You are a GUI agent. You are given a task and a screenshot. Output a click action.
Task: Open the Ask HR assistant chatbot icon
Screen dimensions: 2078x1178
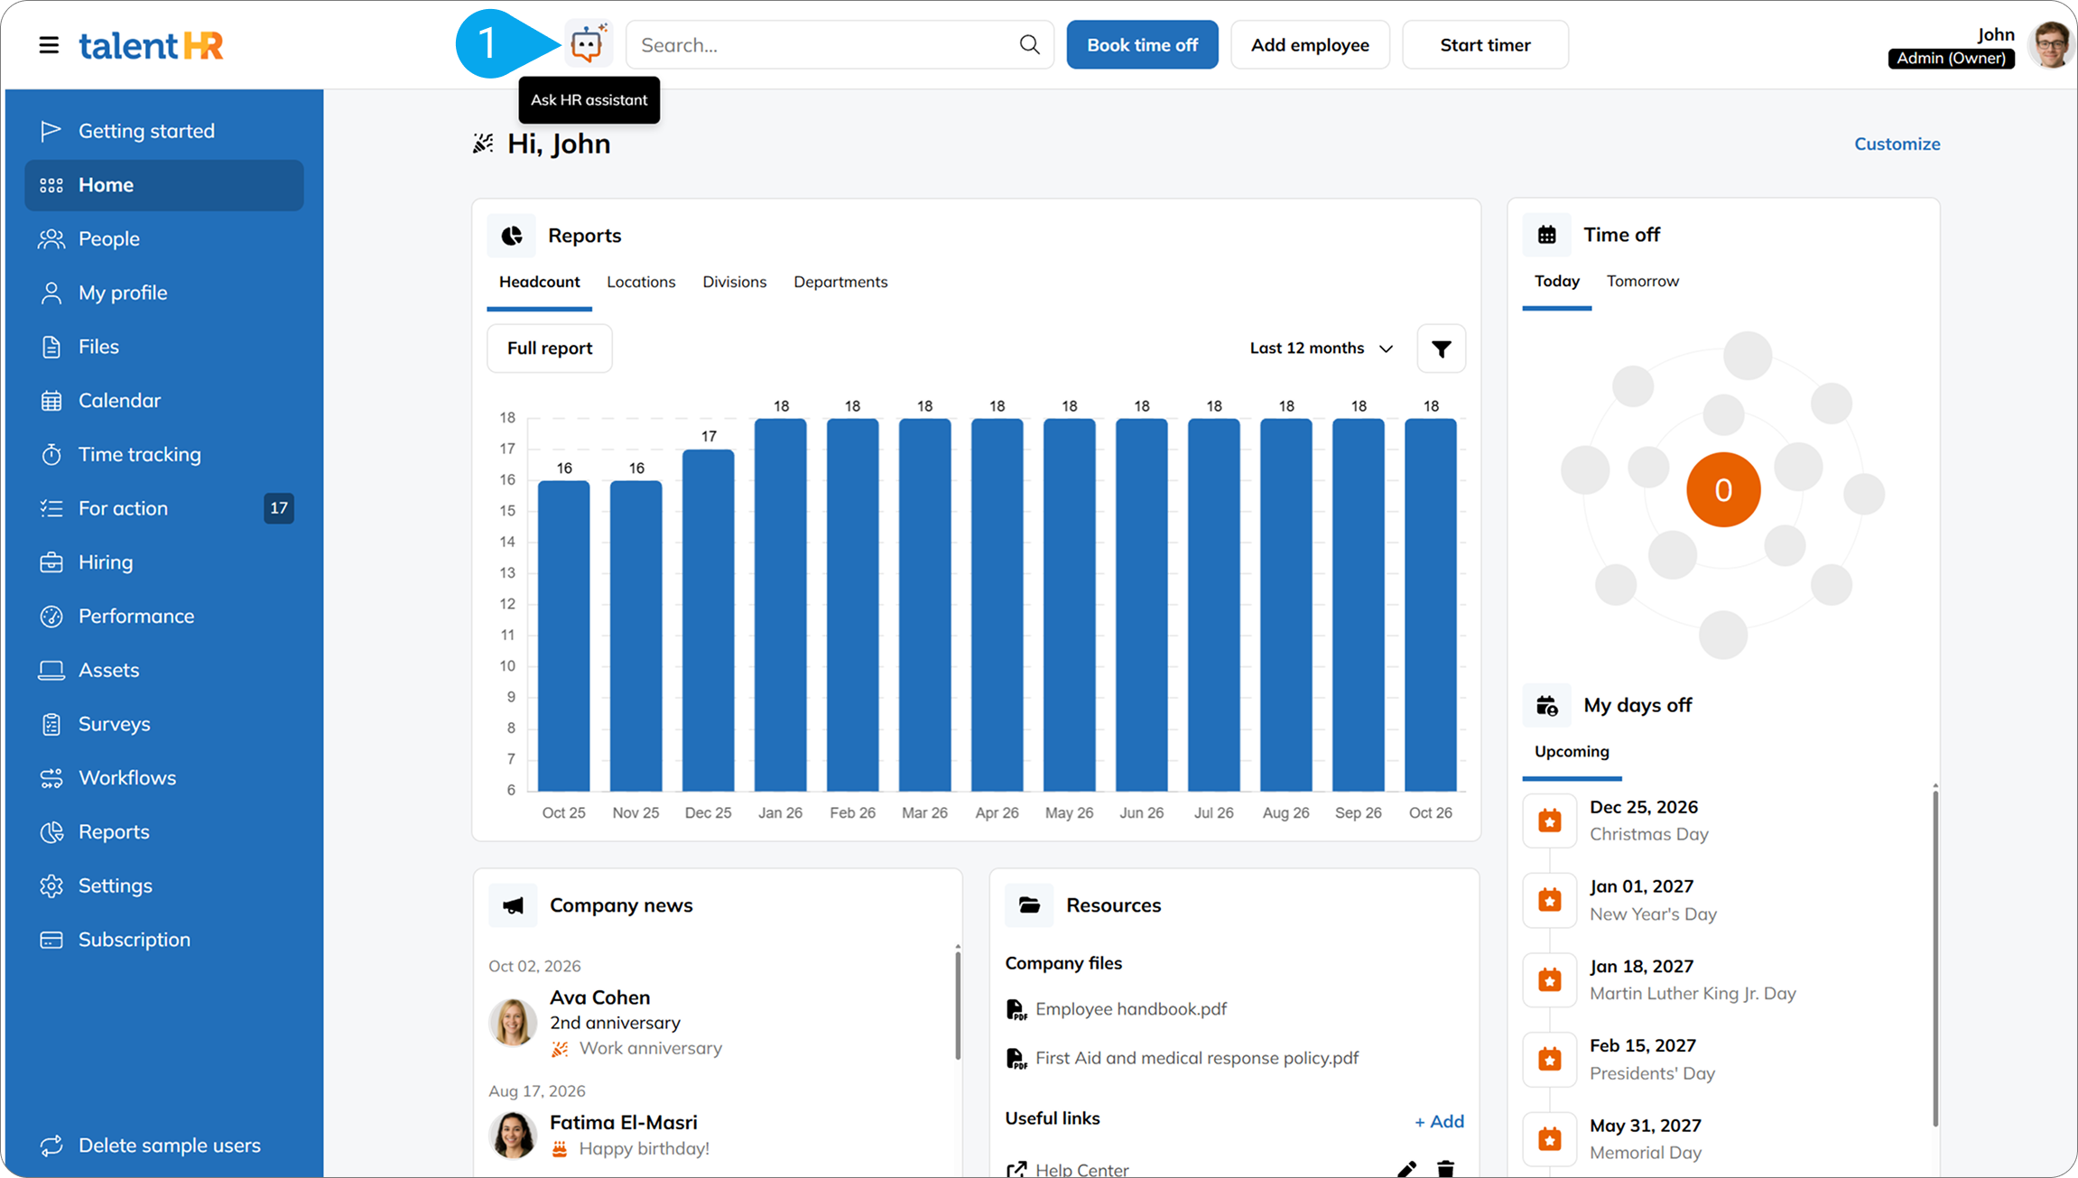pos(589,44)
